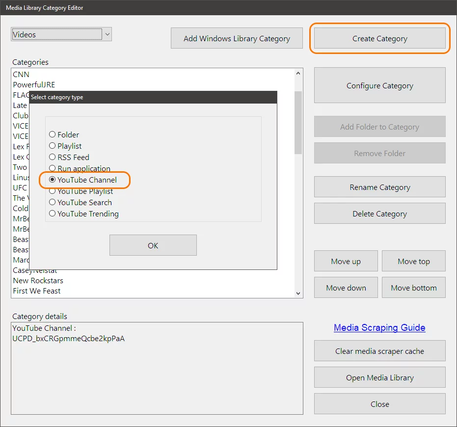
Task: Click Clear media scraper cache
Action: pos(380,351)
